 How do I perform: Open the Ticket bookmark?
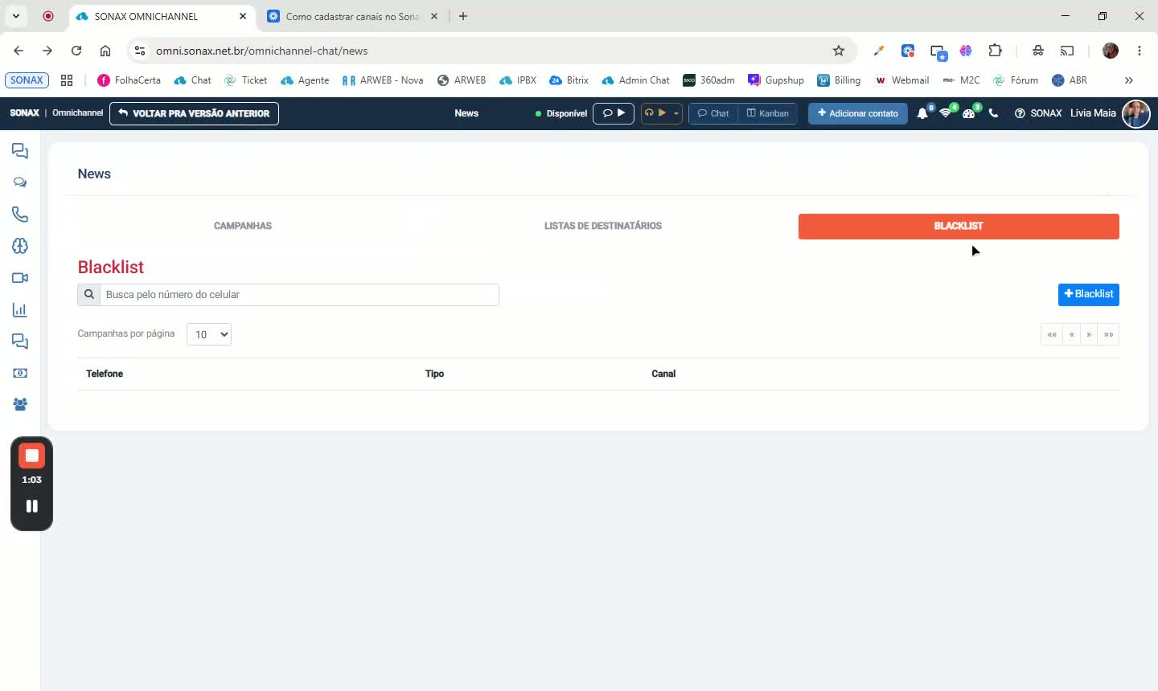[245, 80]
